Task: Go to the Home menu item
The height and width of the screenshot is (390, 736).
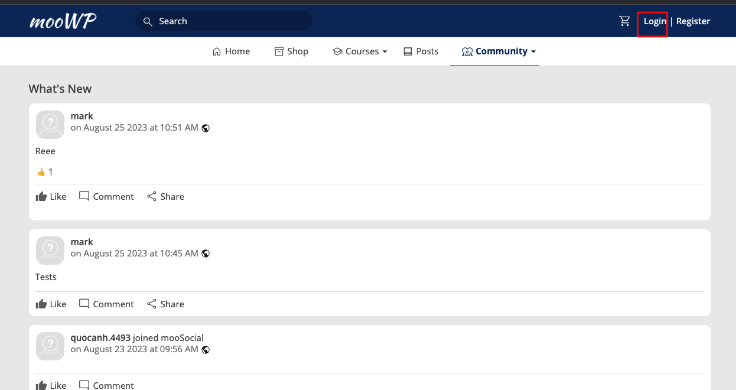Action: pos(231,51)
